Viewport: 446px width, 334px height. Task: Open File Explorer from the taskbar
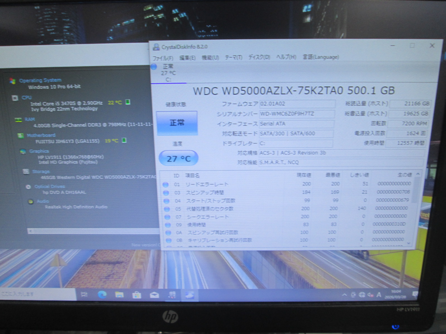(x=119, y=294)
